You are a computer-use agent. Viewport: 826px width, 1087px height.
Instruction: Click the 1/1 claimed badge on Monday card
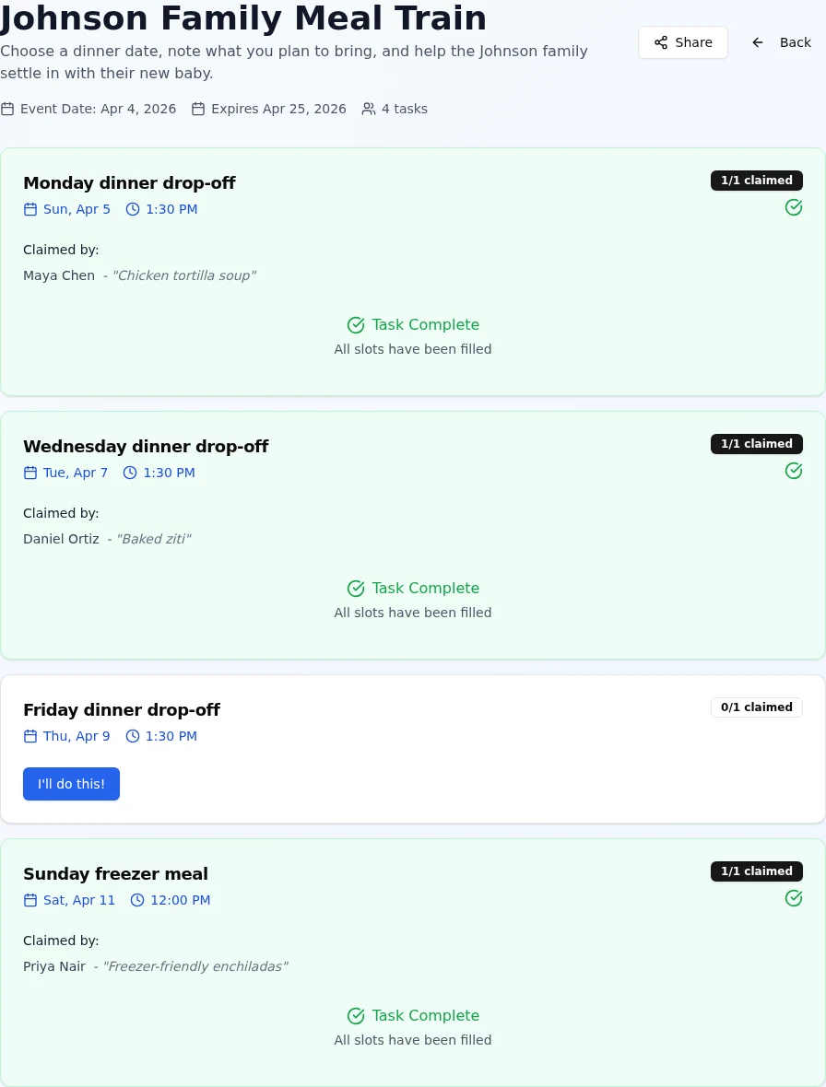(756, 181)
